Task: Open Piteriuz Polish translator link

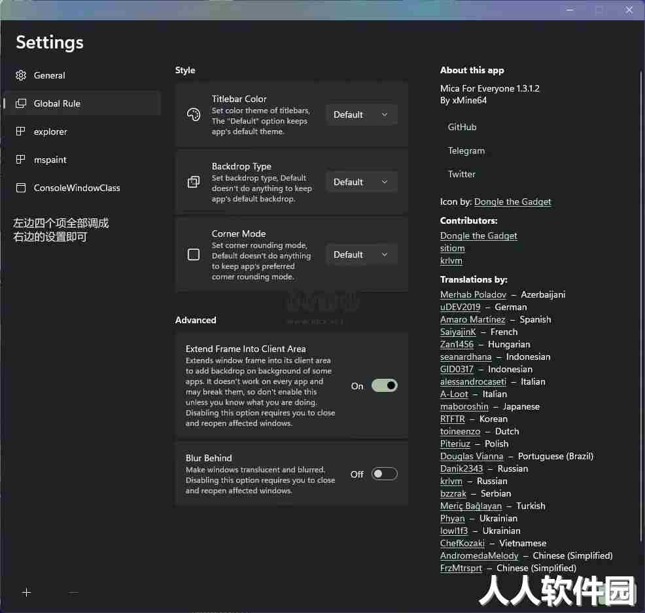Action: pyautogui.click(x=455, y=444)
